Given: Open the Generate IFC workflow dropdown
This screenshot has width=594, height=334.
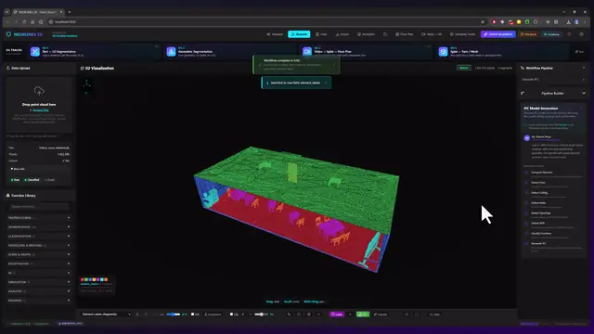Looking at the screenshot, I should (x=553, y=80).
